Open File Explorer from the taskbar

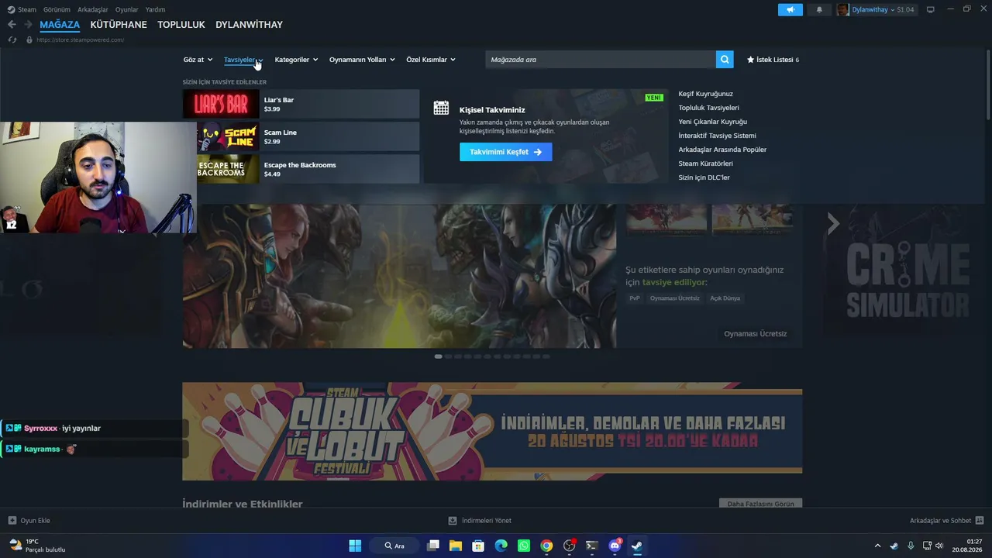click(456, 546)
